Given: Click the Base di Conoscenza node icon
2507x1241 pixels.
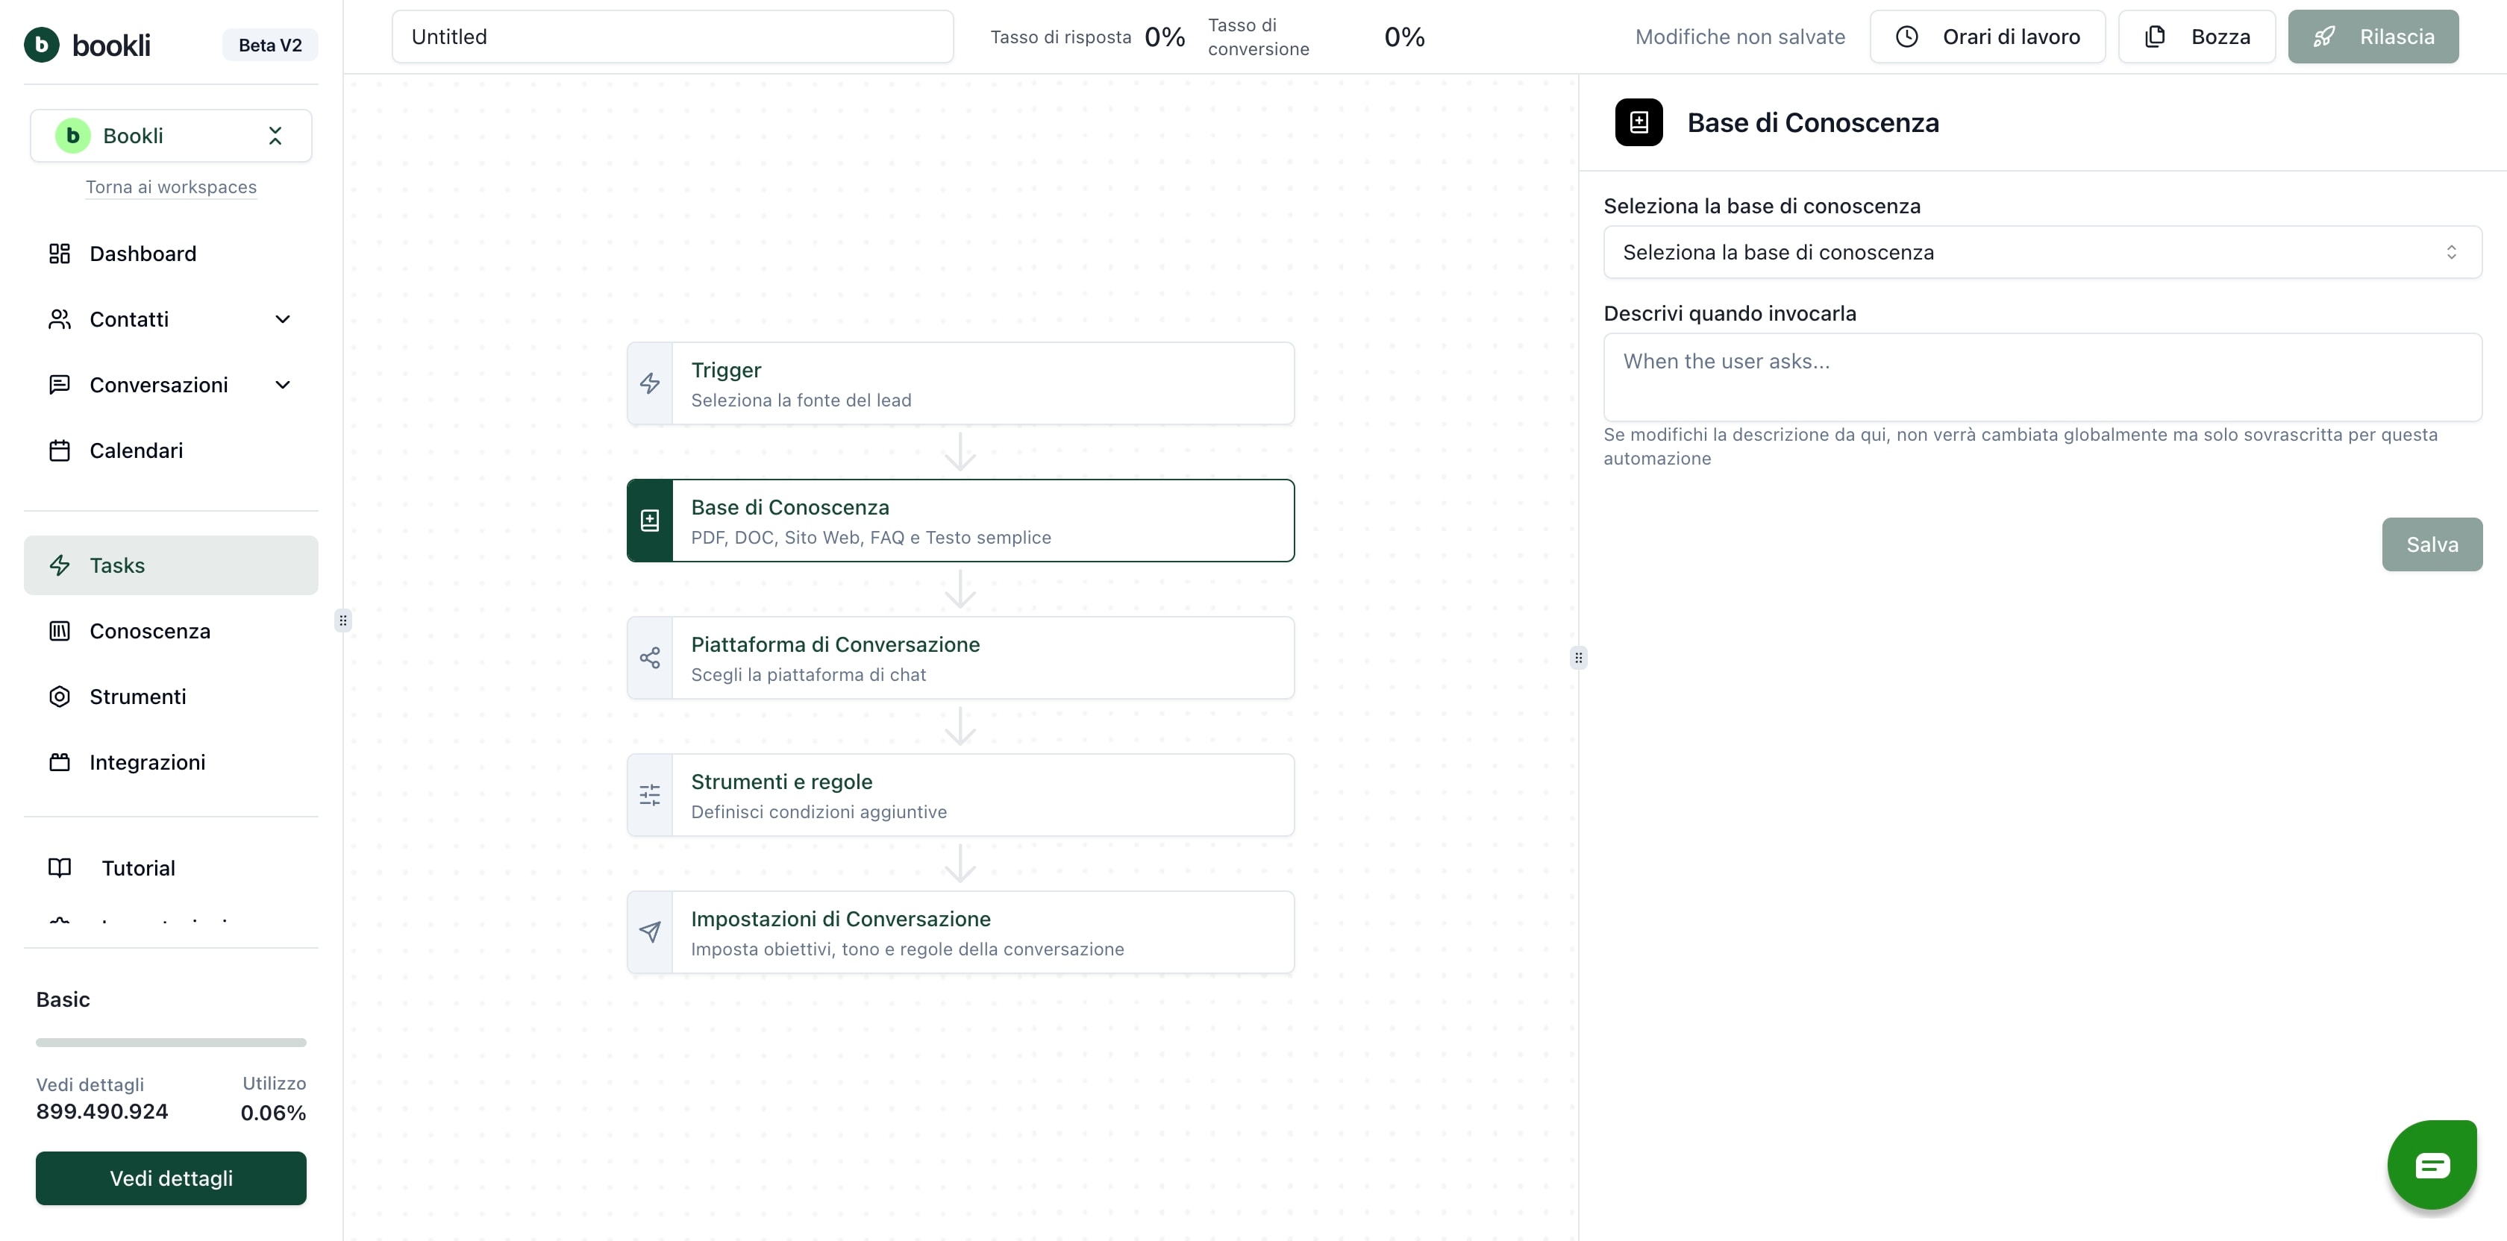Looking at the screenshot, I should pos(649,521).
